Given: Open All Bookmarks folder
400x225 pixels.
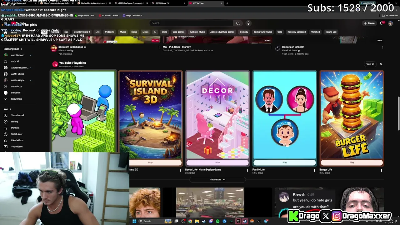Looking at the screenshot, I should pos(390,16).
